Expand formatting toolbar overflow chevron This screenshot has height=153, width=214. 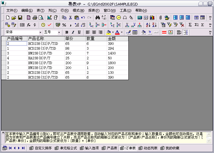210,32
